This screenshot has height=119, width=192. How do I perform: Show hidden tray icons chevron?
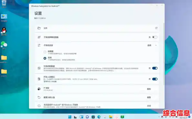coord(159,117)
